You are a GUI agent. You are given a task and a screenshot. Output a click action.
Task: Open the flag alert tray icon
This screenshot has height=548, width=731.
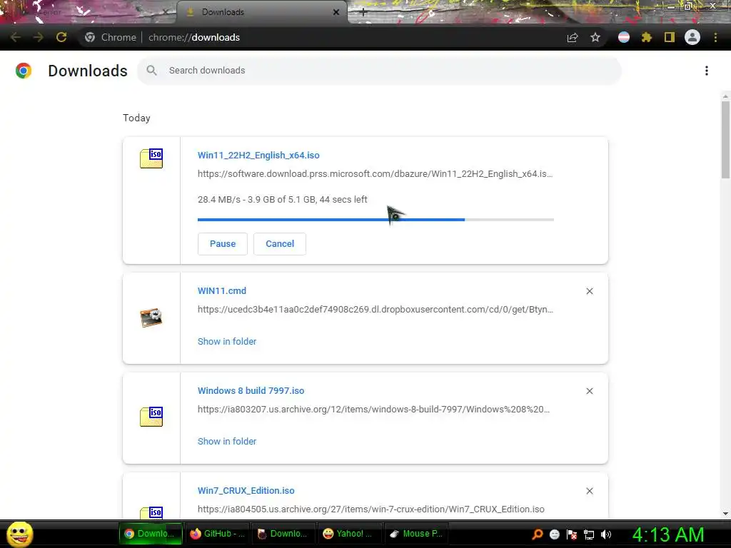pyautogui.click(x=572, y=534)
